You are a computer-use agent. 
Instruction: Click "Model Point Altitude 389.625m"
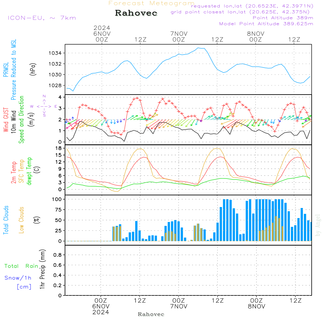pyautogui.click(x=266, y=24)
